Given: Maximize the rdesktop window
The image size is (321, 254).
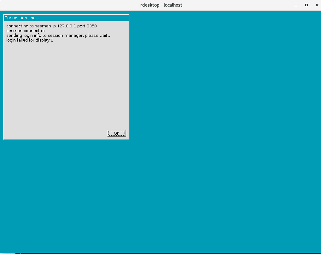Looking at the screenshot, I should pyautogui.click(x=306, y=5).
